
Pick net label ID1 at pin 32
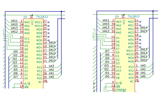(107, 73)
